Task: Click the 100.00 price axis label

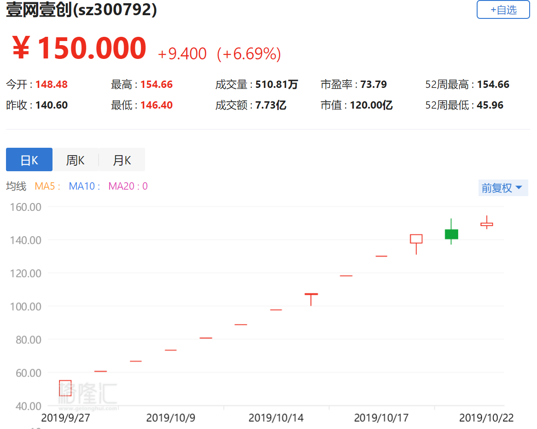Action: [x=26, y=307]
